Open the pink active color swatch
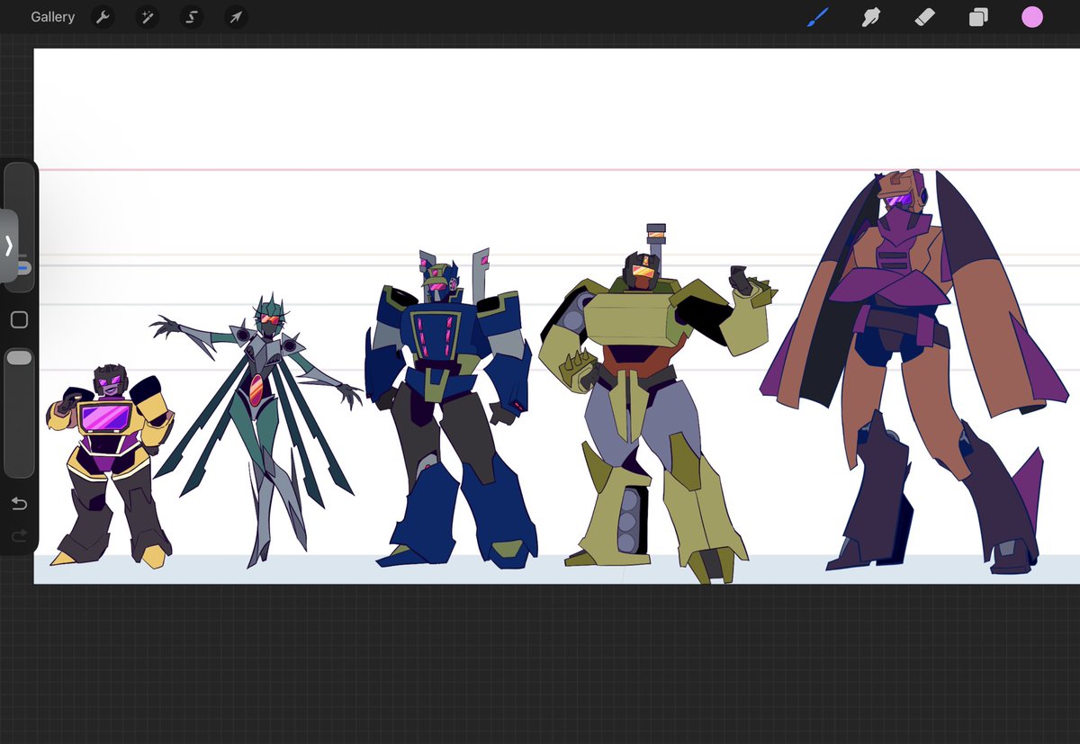 pyautogui.click(x=1032, y=17)
